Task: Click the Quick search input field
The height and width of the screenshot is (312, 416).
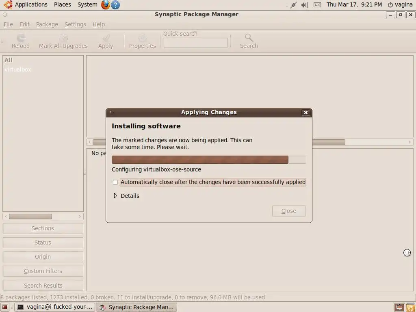Action: [195, 43]
